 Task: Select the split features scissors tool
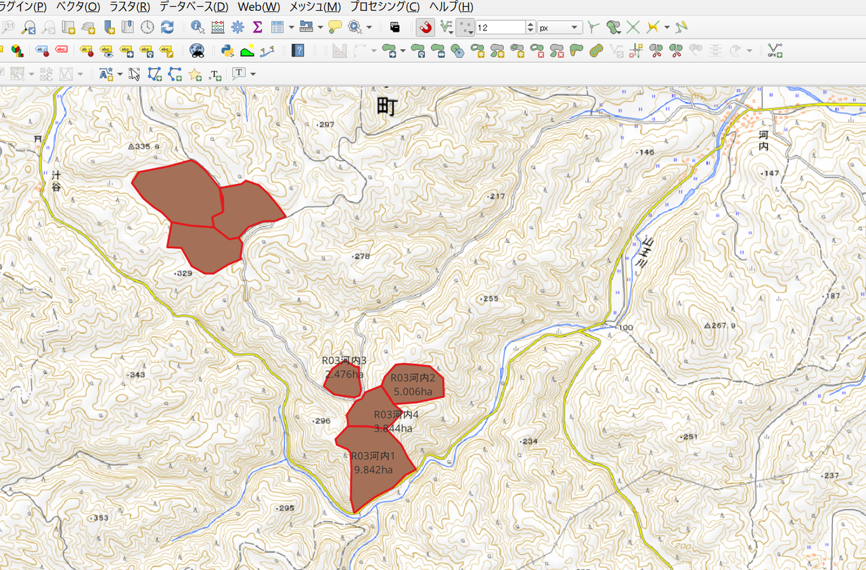pos(656,50)
